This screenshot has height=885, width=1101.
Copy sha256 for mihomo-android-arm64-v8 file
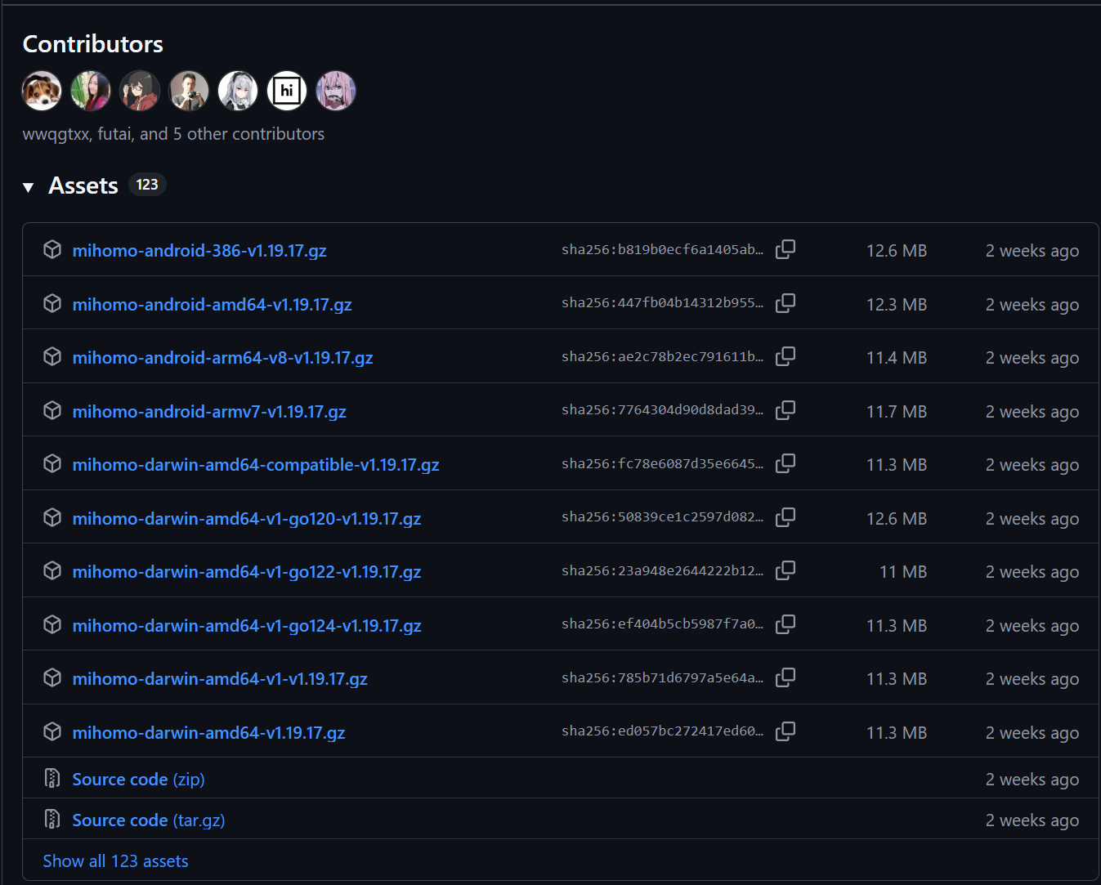[x=785, y=356]
